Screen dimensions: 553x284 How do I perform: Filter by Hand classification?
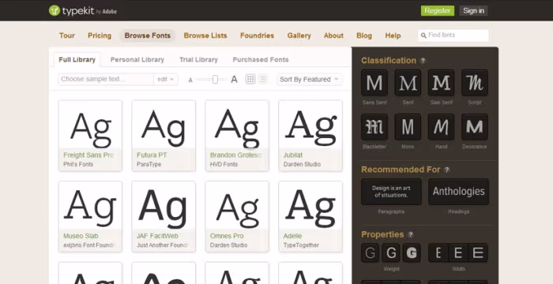[441, 127]
